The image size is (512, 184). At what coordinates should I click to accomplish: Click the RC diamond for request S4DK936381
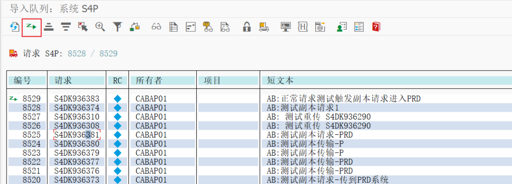tap(118, 135)
